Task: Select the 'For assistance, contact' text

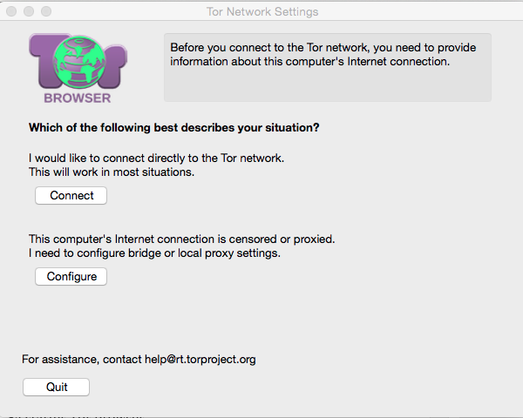Action: [x=82, y=360]
